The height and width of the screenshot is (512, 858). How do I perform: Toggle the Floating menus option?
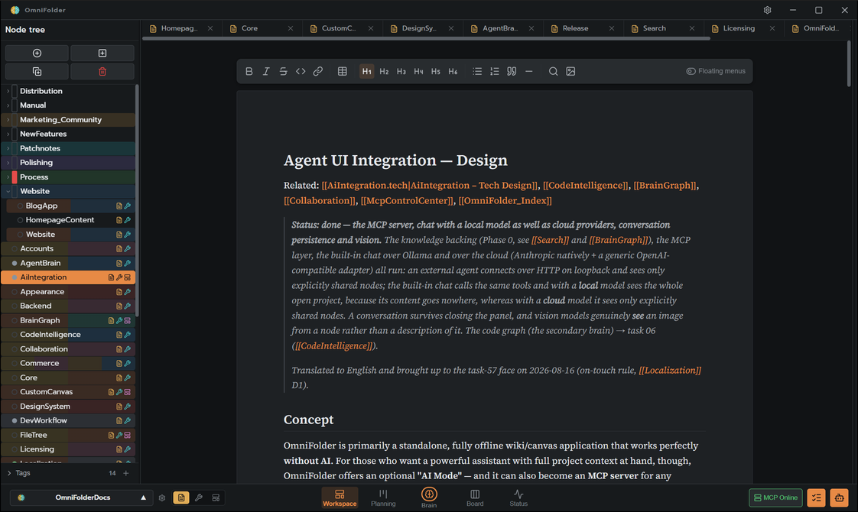(x=716, y=71)
